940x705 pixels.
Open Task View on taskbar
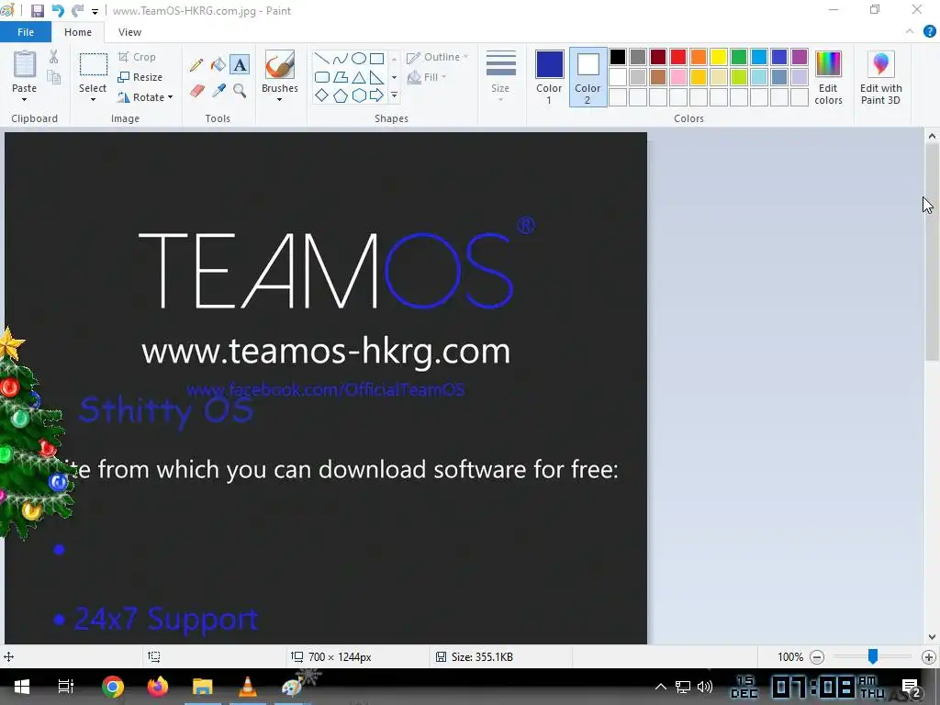point(65,687)
